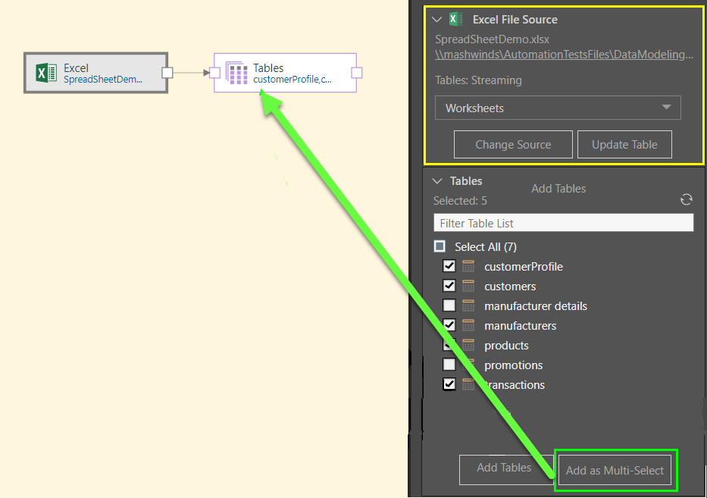Click the output port on the Excel node
The image size is (707, 498).
[167, 73]
